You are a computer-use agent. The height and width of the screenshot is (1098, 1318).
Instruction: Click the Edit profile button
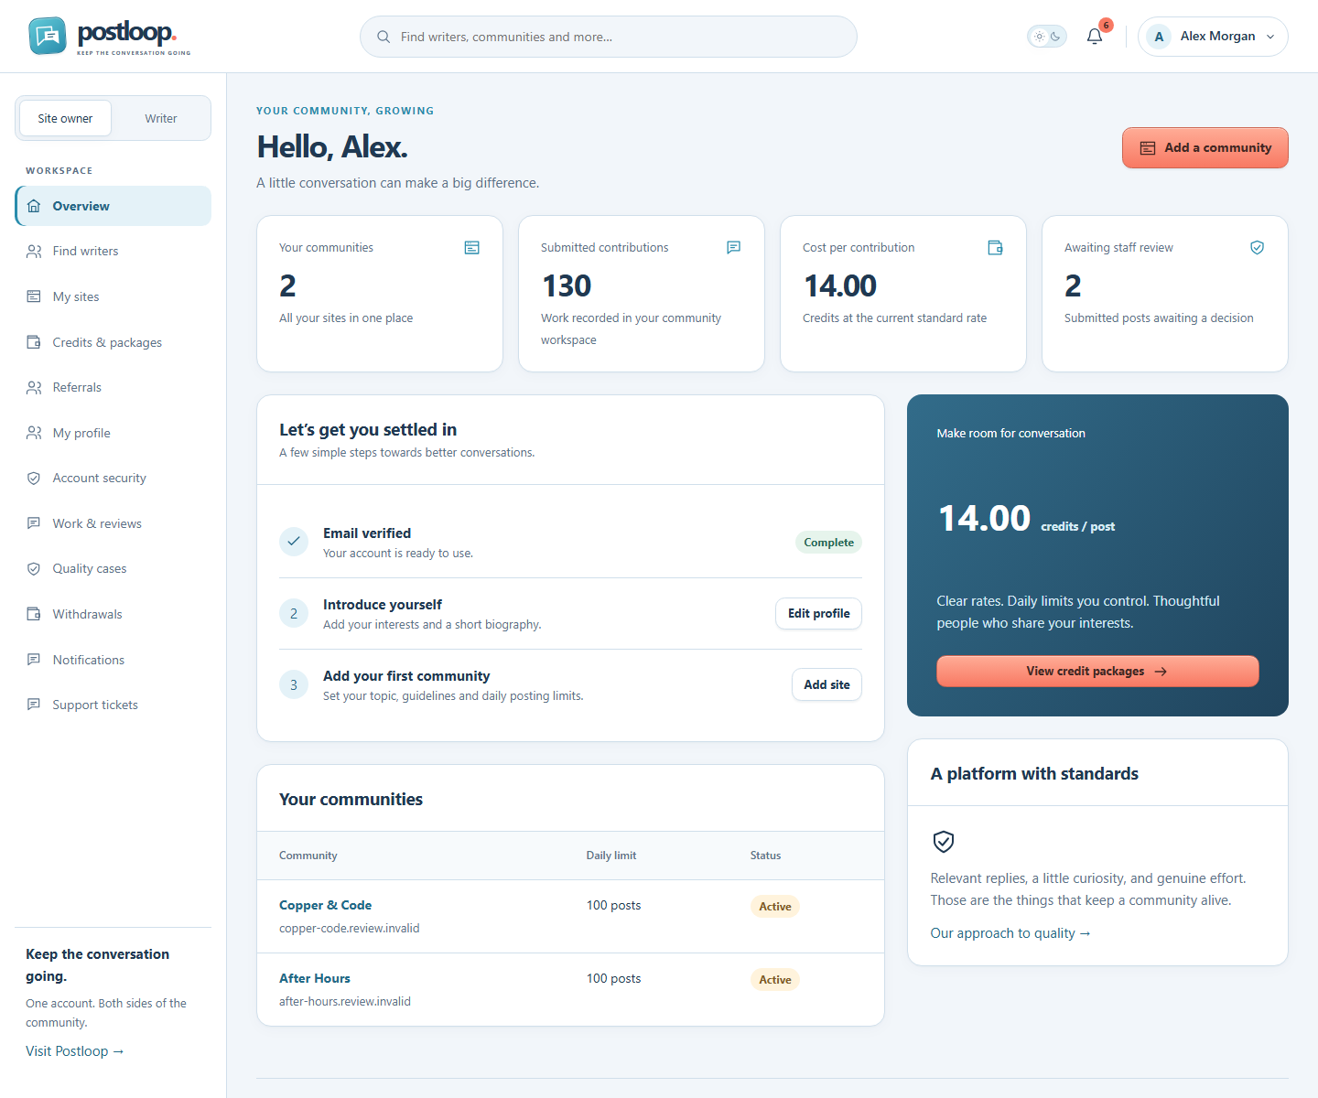coord(818,613)
